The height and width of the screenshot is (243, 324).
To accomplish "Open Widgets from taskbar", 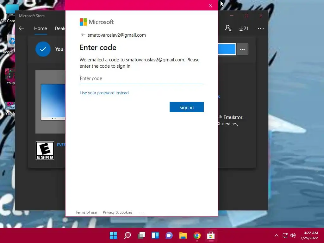I will point(155,235).
